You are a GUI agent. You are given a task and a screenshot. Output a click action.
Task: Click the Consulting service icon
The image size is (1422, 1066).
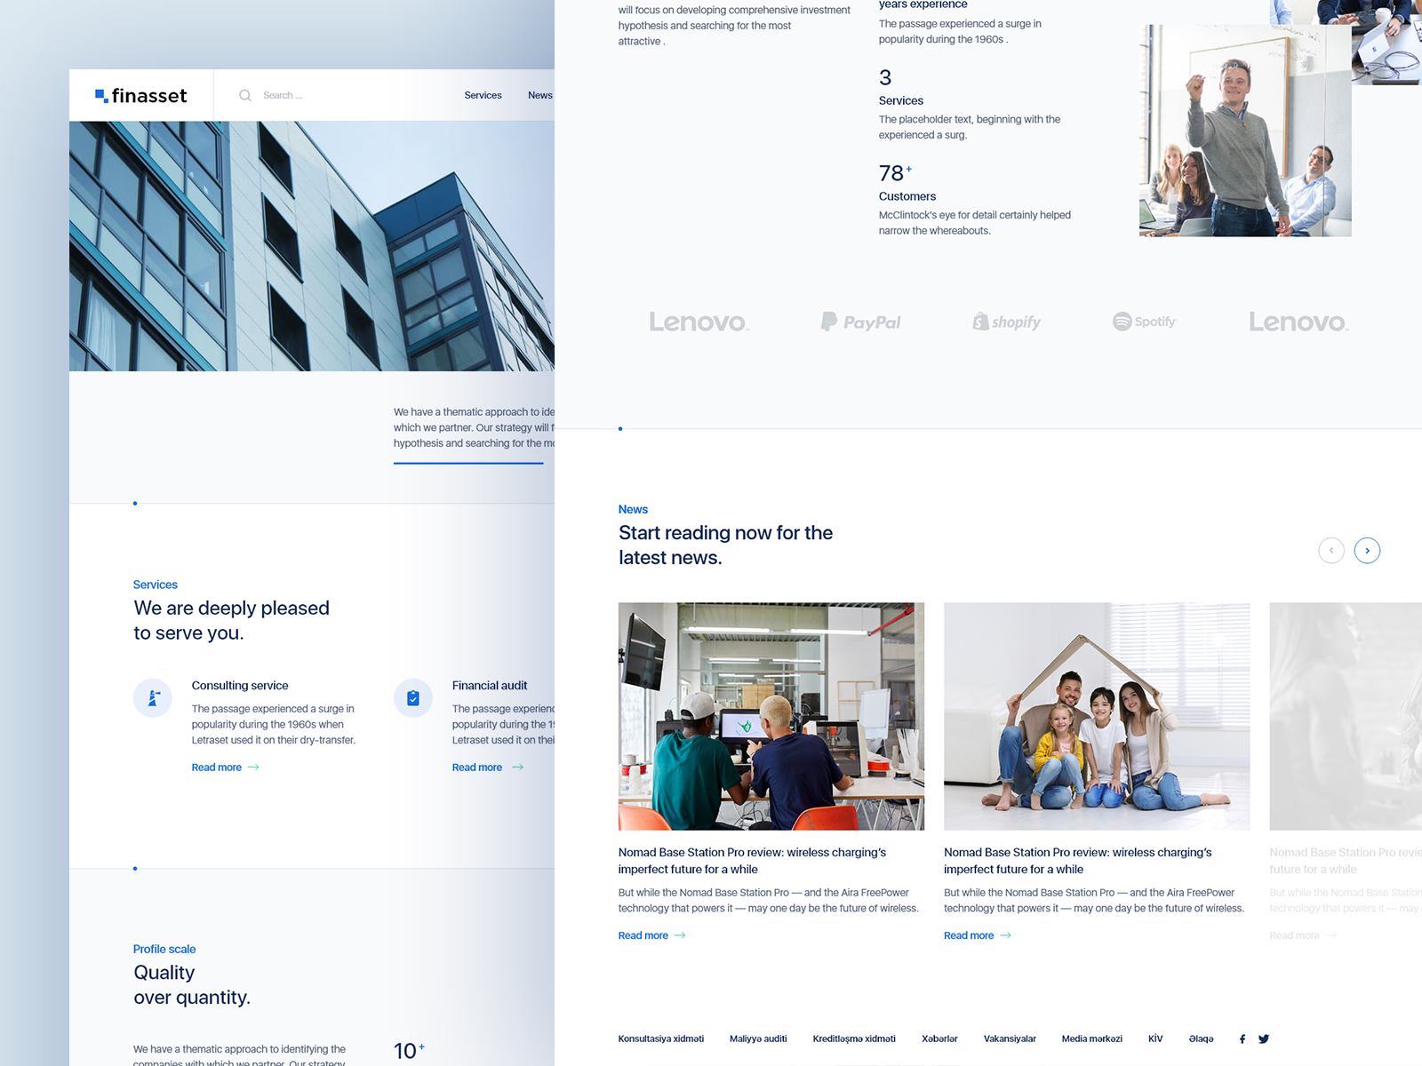point(153,698)
